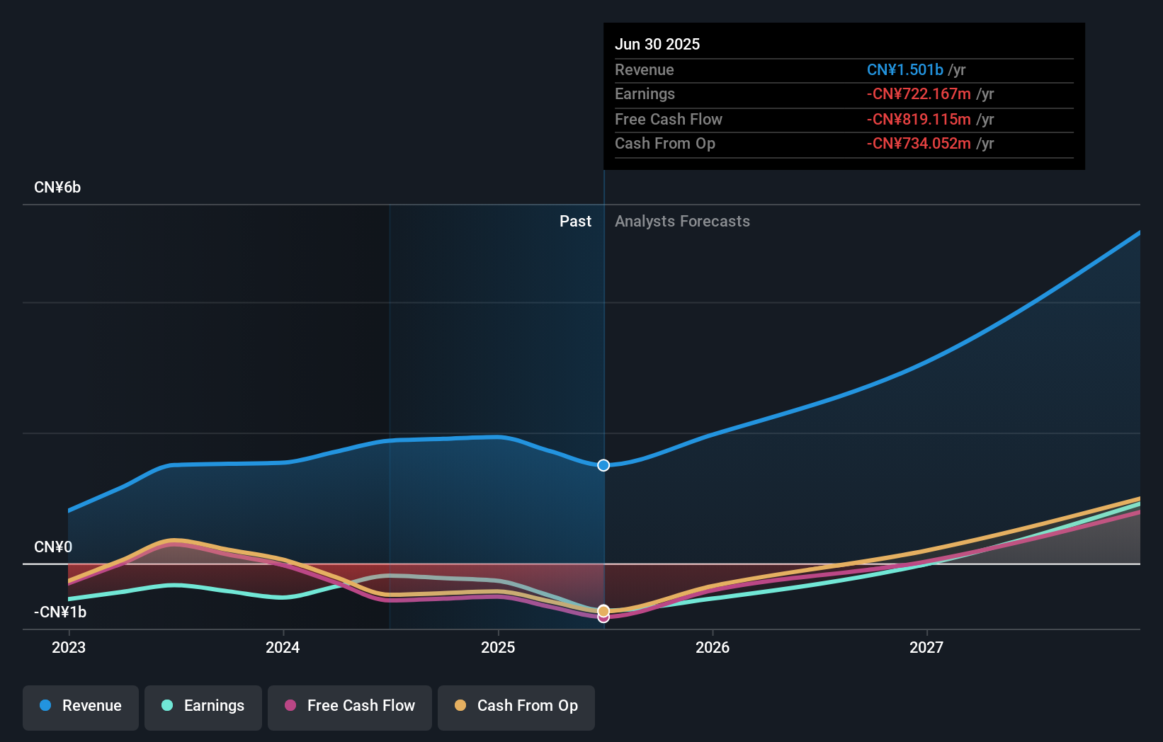
Task: Expand the Jun 30 2025 tooltip header
Action: tap(657, 44)
